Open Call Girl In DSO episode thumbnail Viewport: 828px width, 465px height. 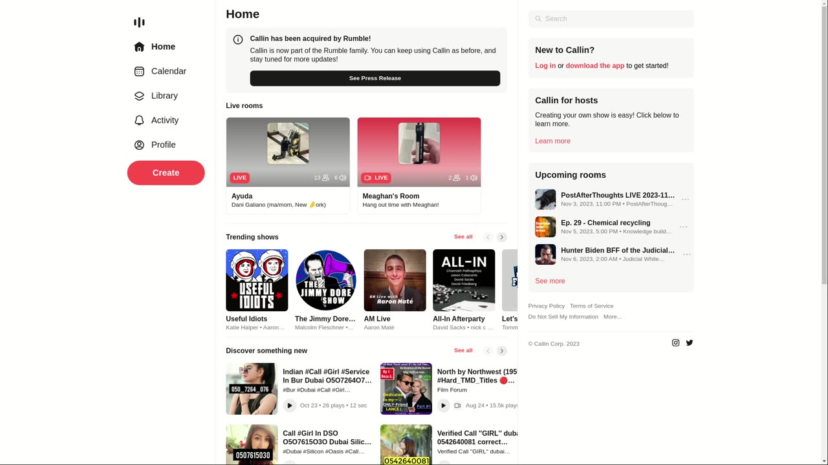[x=252, y=444]
